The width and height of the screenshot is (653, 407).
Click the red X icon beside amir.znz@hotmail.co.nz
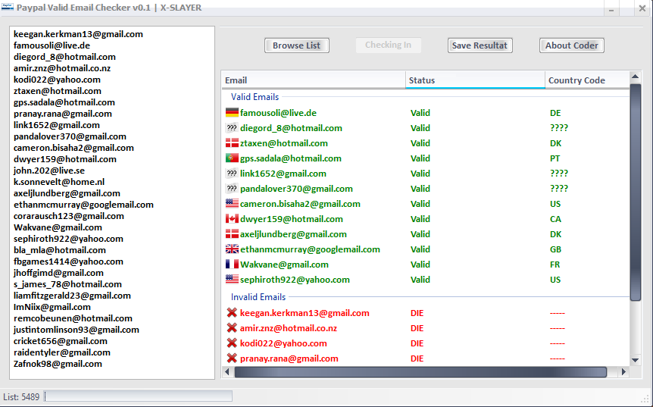232,328
